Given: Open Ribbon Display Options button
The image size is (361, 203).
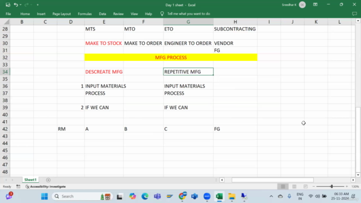Looking at the screenshot, I should click(315, 5).
